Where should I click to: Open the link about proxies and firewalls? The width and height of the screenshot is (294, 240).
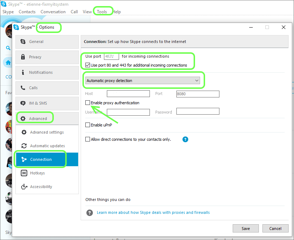[153, 212]
